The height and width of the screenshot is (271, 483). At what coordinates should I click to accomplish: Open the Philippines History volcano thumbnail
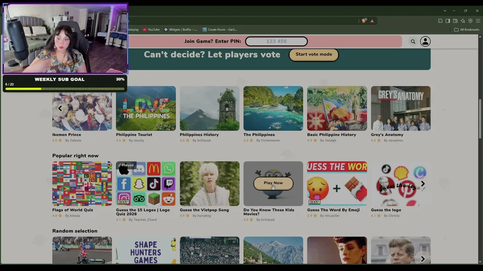(x=210, y=108)
